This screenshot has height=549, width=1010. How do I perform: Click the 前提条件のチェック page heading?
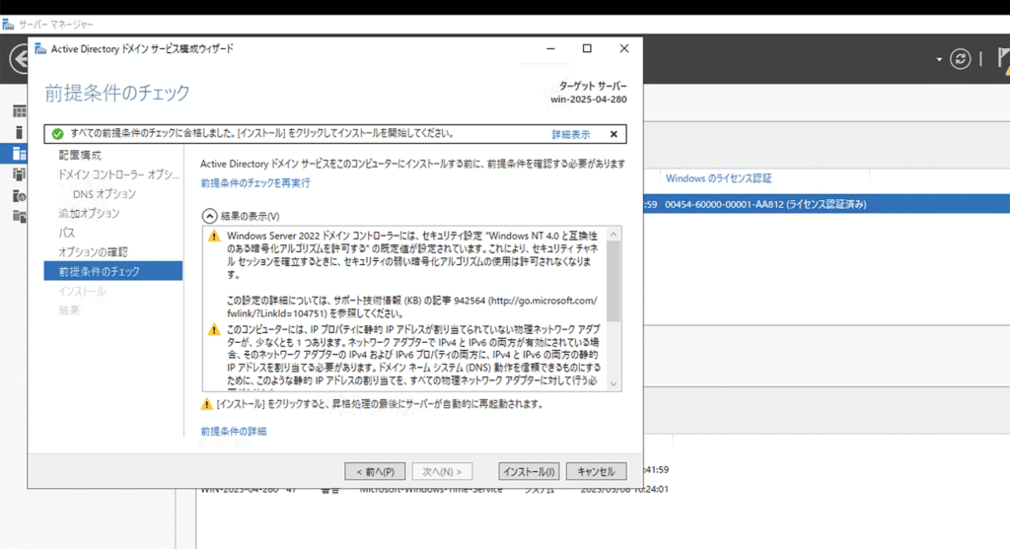point(117,93)
